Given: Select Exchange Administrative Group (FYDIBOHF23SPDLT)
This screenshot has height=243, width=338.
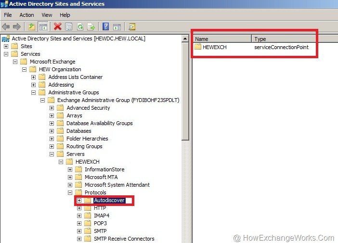Looking at the screenshot, I should [118, 100].
